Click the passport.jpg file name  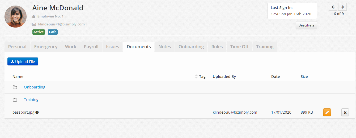click(x=23, y=112)
